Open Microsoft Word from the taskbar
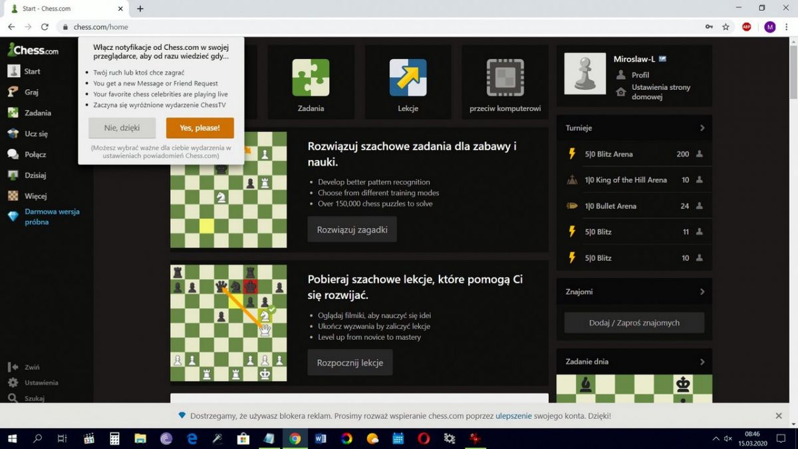Viewport: 798px width, 449px height. pos(321,438)
